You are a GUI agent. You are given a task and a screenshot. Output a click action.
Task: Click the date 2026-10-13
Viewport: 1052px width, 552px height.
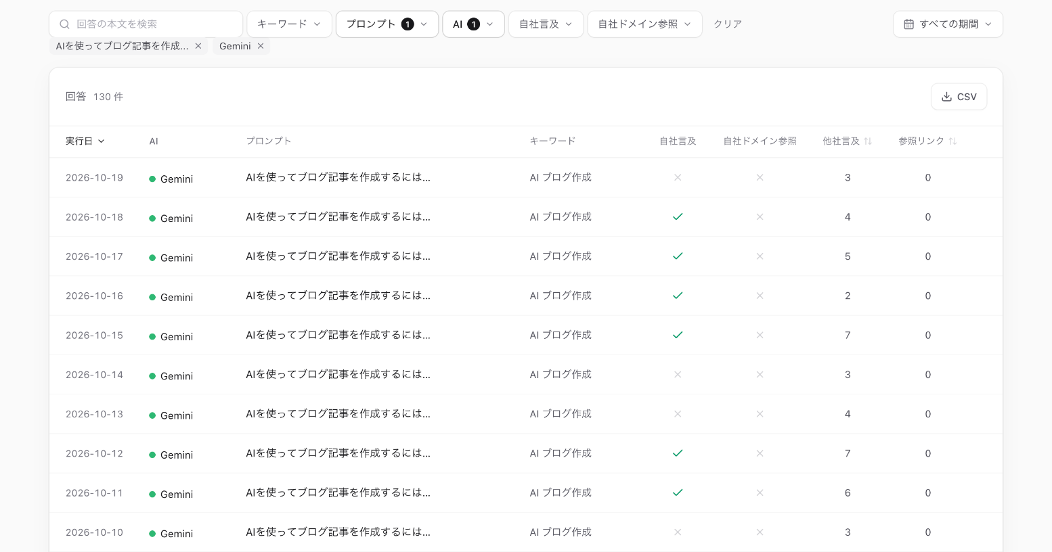click(95, 414)
